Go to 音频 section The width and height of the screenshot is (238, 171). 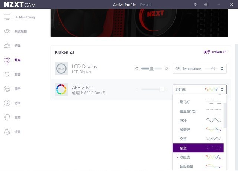[17, 117]
